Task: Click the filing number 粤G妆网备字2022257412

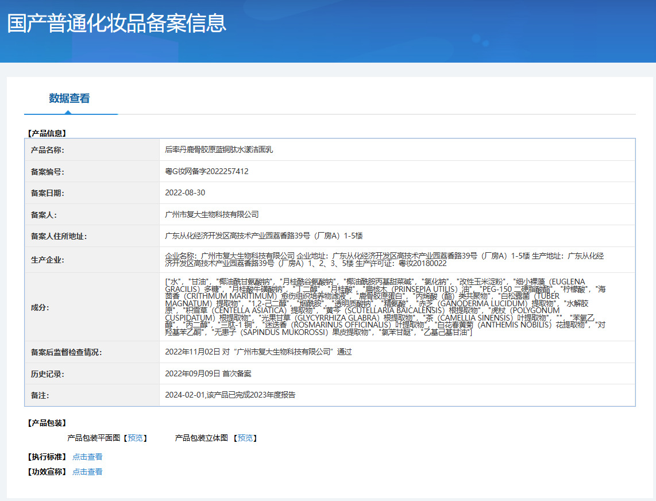Action: pyautogui.click(x=207, y=171)
